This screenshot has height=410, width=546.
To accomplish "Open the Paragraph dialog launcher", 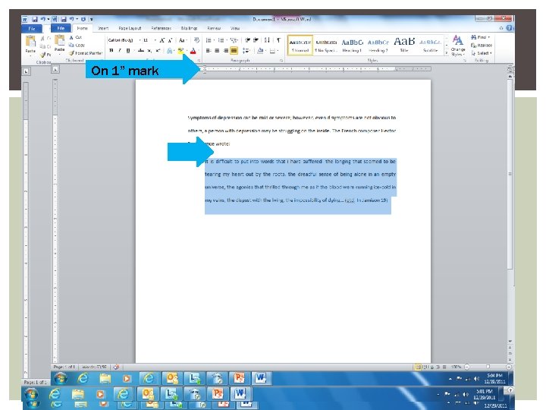I will 281,61.
